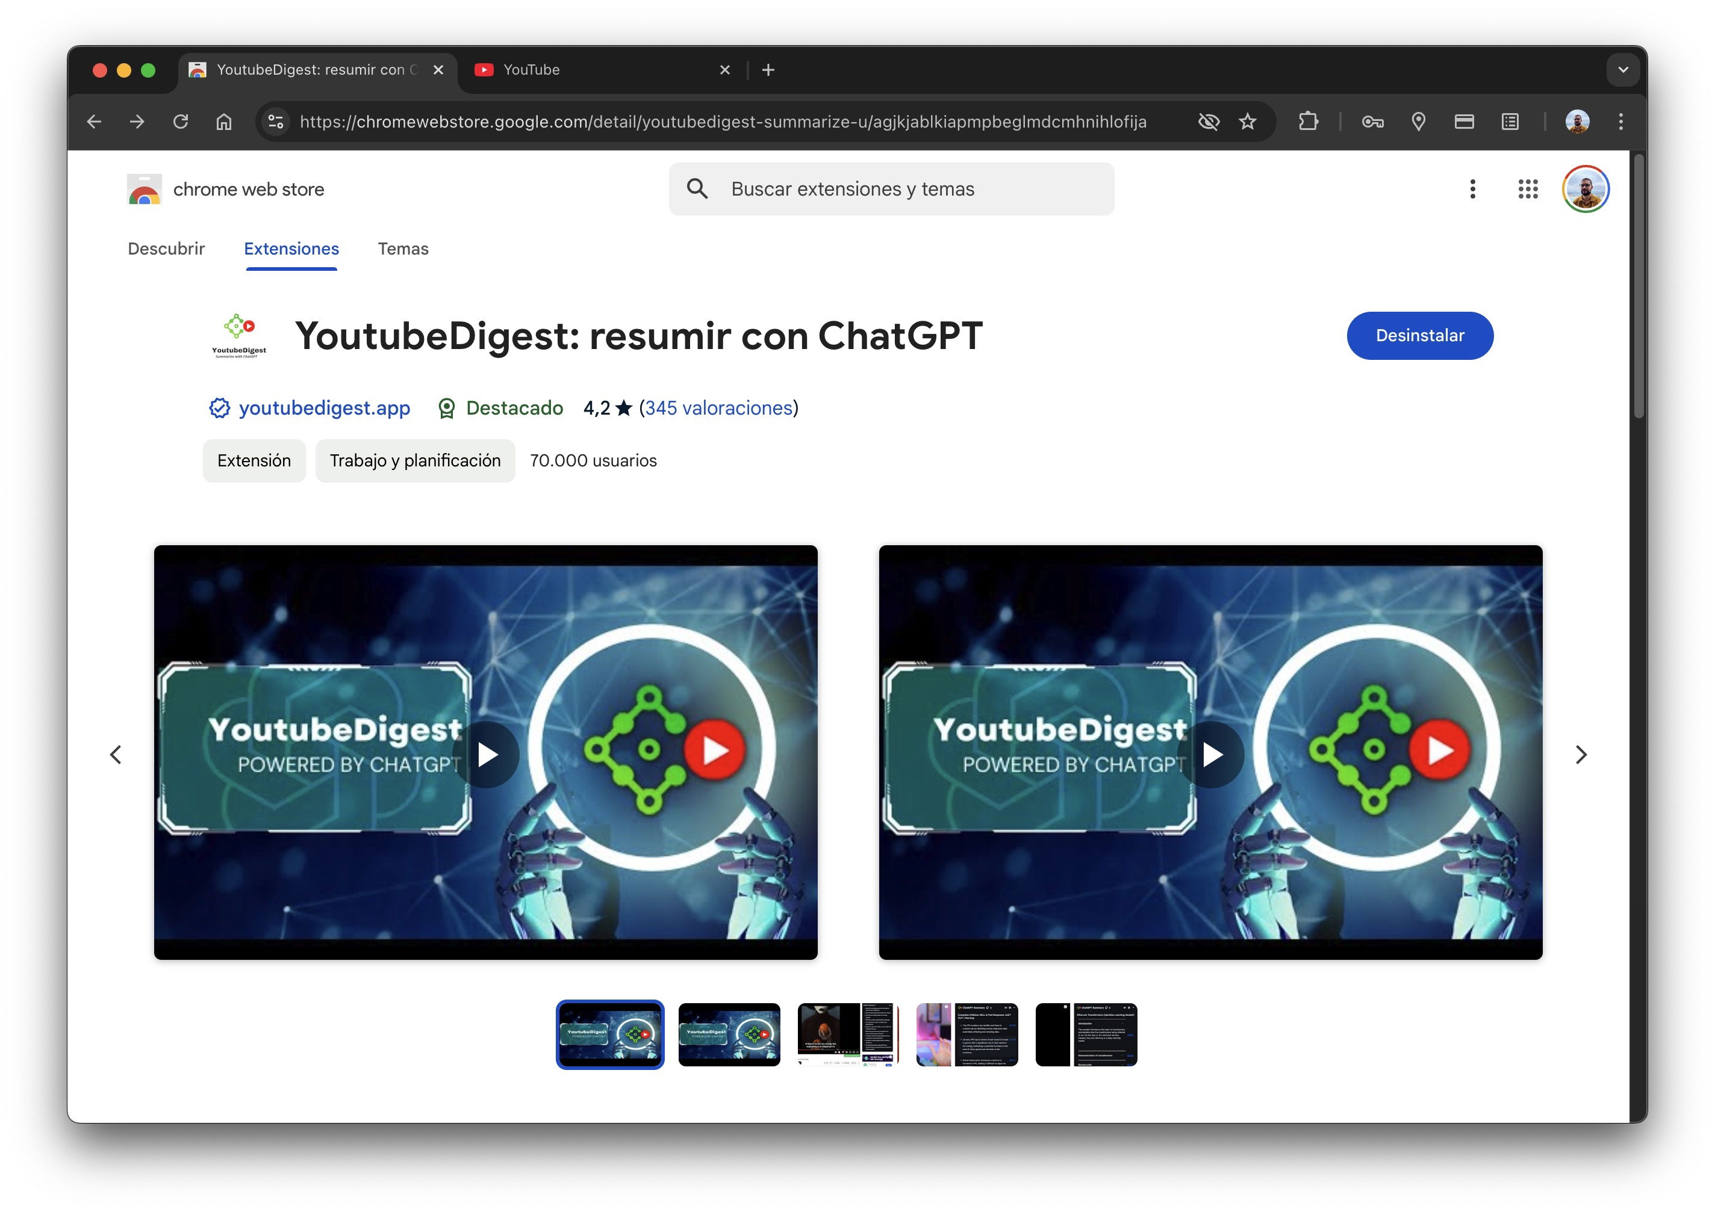This screenshot has width=1715, height=1212.
Task: Open the Extensions puzzle-piece menu
Action: [1309, 122]
